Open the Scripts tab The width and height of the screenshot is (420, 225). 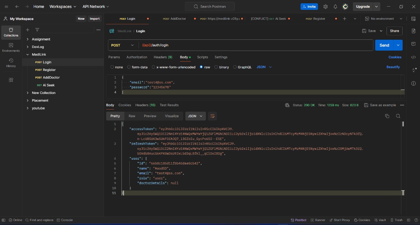[202, 57]
